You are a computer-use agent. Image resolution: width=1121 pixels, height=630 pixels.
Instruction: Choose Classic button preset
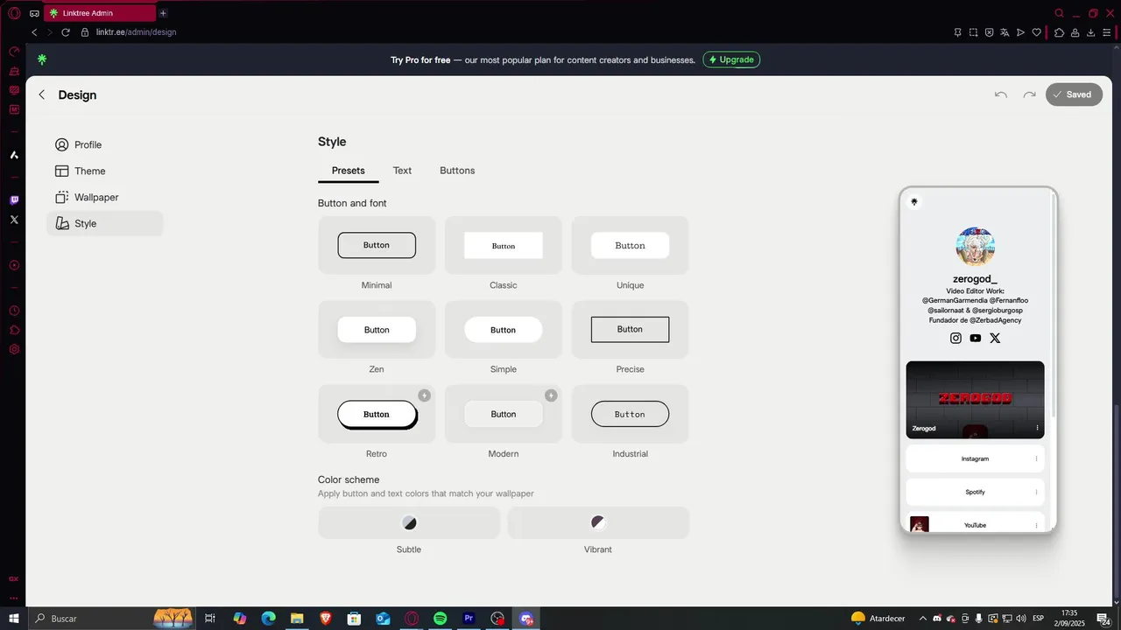(504, 245)
